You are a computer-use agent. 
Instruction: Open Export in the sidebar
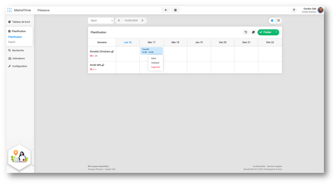click(x=12, y=42)
